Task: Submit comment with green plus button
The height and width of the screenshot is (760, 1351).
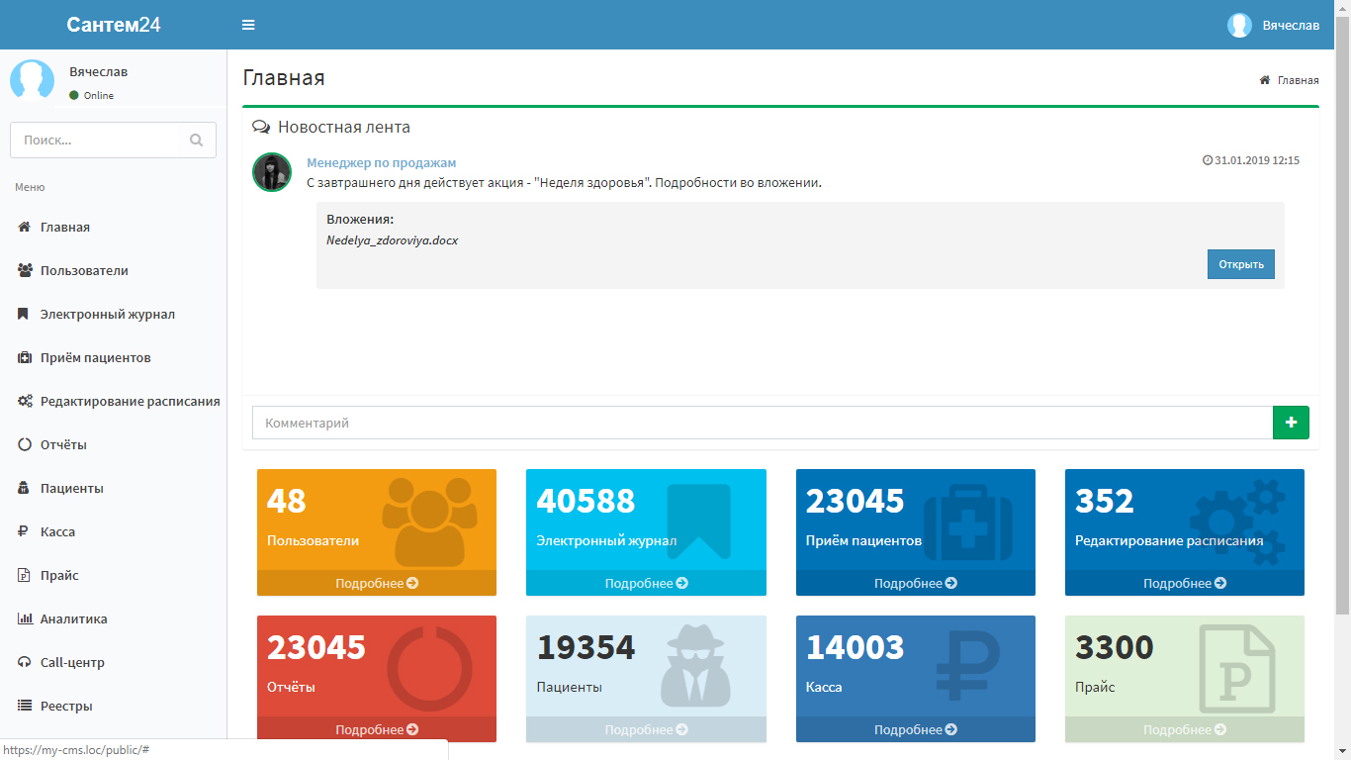Action: point(1291,423)
